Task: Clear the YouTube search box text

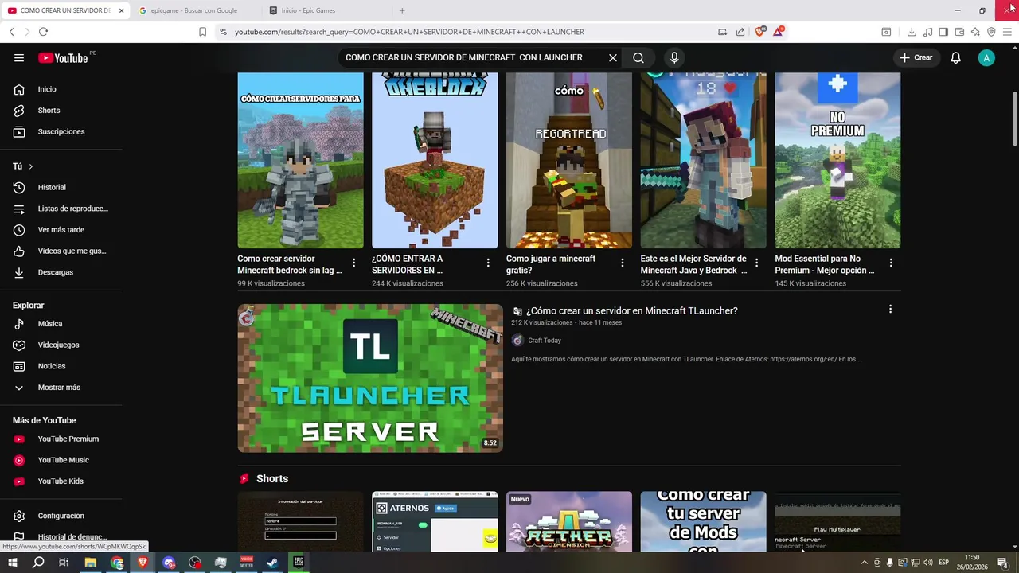Action: 613,57
